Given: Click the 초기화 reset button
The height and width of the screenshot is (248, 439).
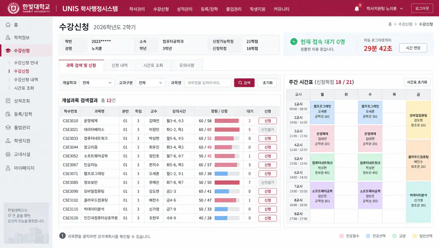Looking at the screenshot, I should 267,83.
